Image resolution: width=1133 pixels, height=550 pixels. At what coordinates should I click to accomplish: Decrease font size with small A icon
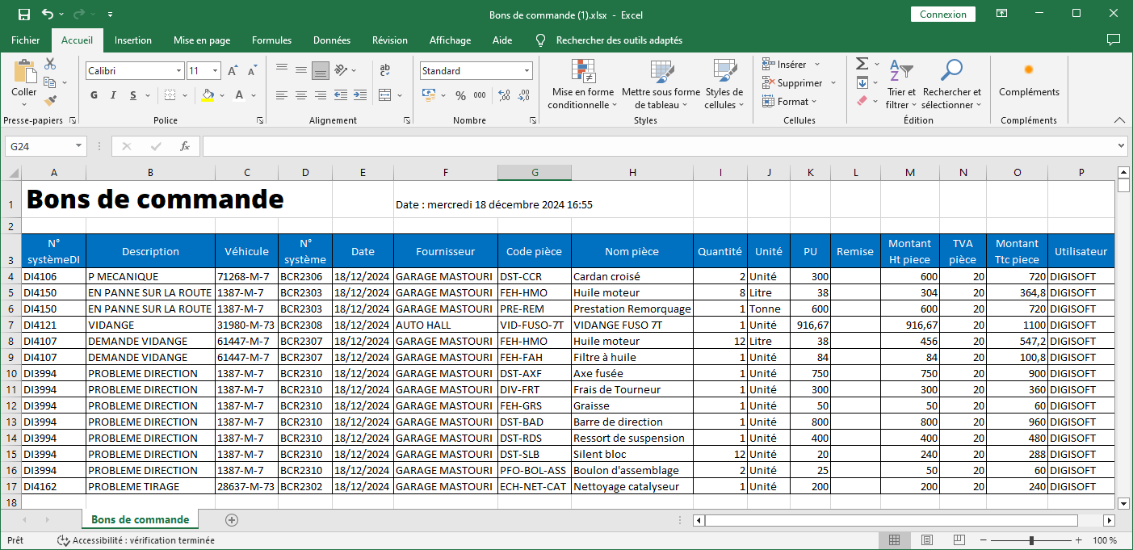(253, 71)
